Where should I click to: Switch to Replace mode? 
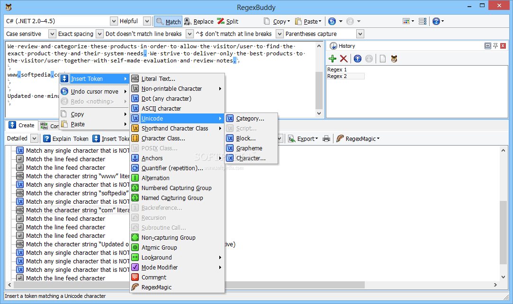click(199, 22)
